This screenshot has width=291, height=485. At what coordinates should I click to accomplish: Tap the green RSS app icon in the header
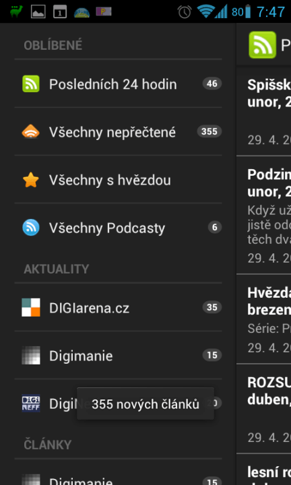point(263,45)
